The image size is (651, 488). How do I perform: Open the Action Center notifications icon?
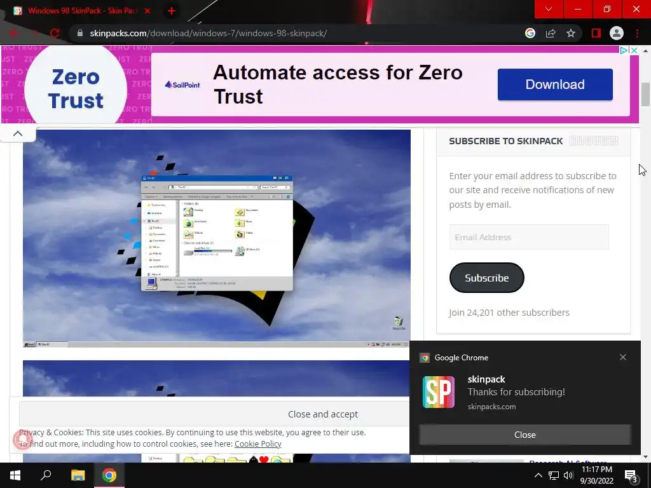tap(632, 476)
